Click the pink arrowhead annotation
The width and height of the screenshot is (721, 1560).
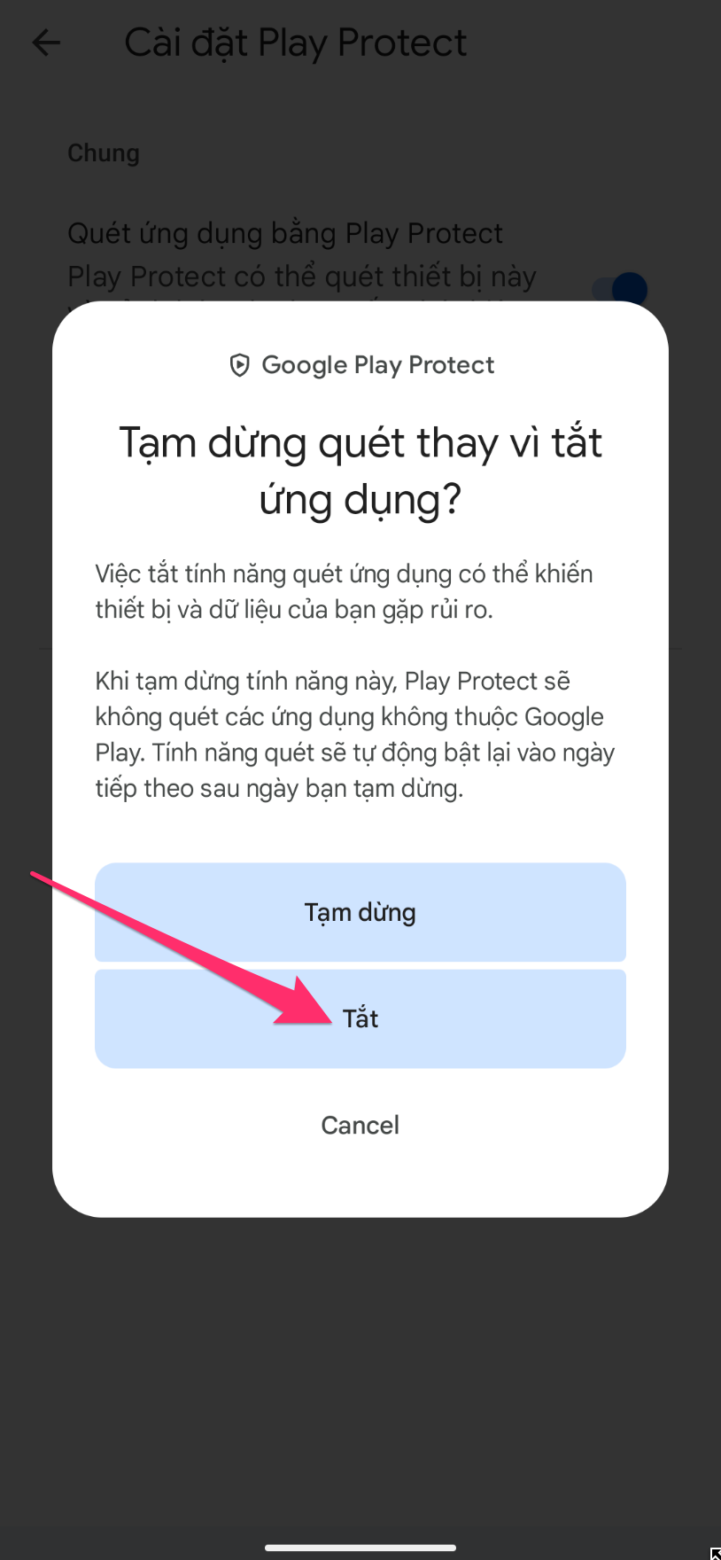(x=306, y=1005)
